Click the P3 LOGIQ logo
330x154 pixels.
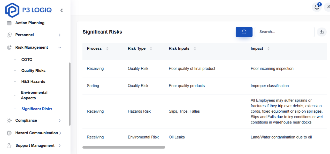pyautogui.click(x=28, y=10)
